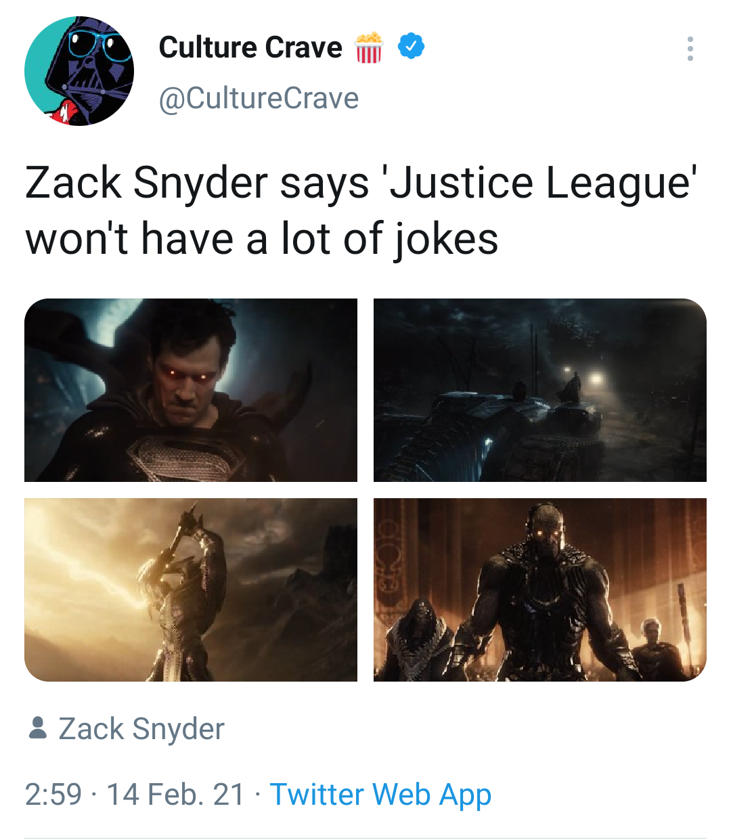Click the tweet's second line "won't have a lot of jokes"
Viewport: 731px width, 840px height.
pyautogui.click(x=262, y=239)
